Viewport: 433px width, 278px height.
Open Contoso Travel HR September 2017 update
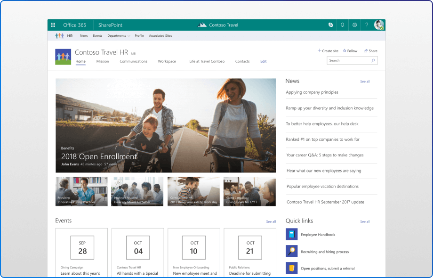pyautogui.click(x=325, y=202)
